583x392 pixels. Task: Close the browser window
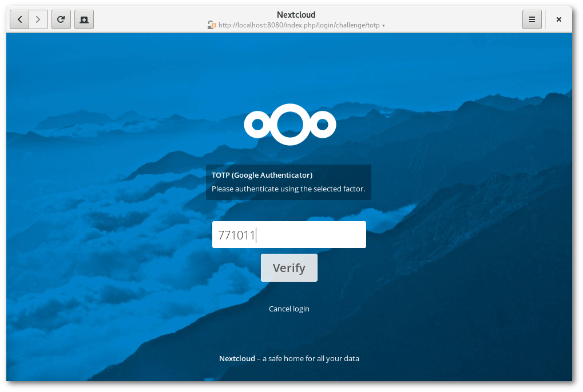tap(559, 19)
